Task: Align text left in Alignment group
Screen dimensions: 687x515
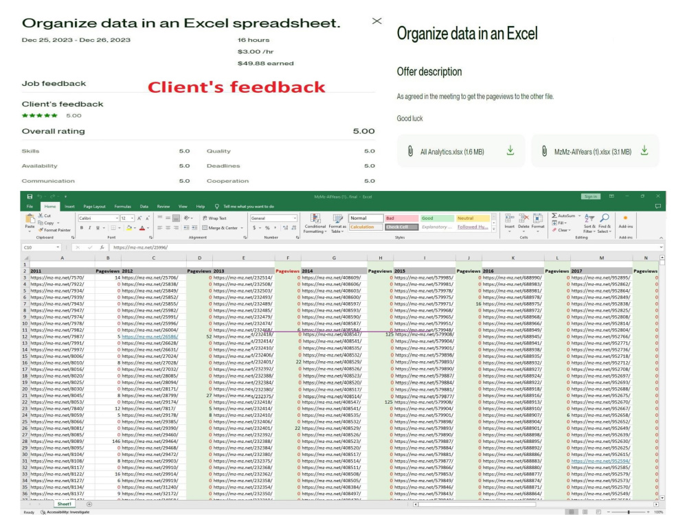Action: [160, 228]
